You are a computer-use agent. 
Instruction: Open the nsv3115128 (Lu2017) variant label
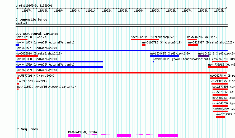point(31,37)
